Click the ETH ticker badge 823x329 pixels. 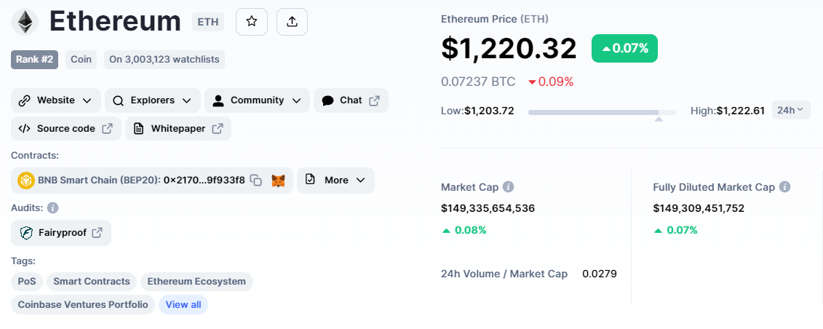208,22
